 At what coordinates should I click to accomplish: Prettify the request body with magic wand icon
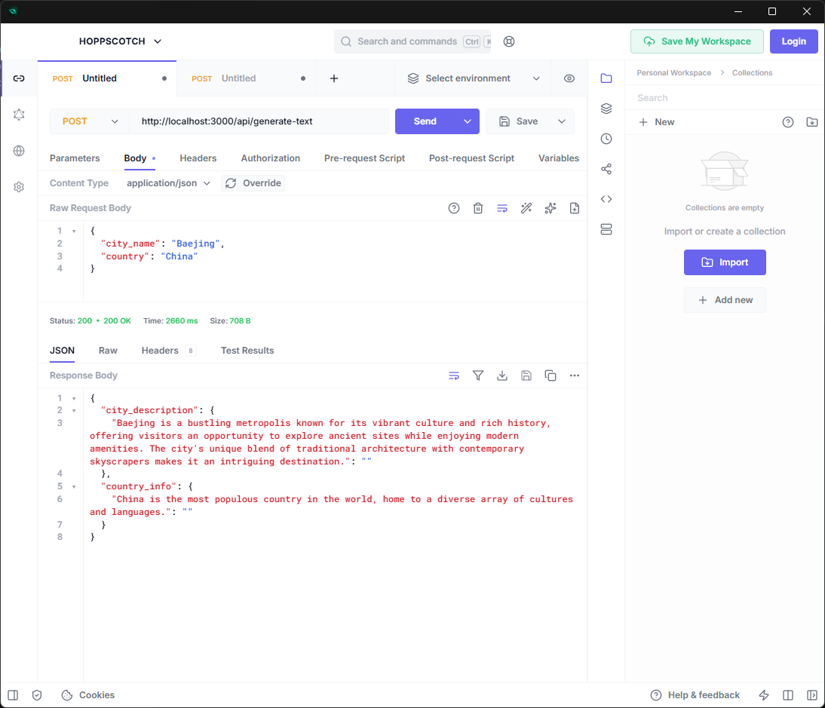coord(526,208)
